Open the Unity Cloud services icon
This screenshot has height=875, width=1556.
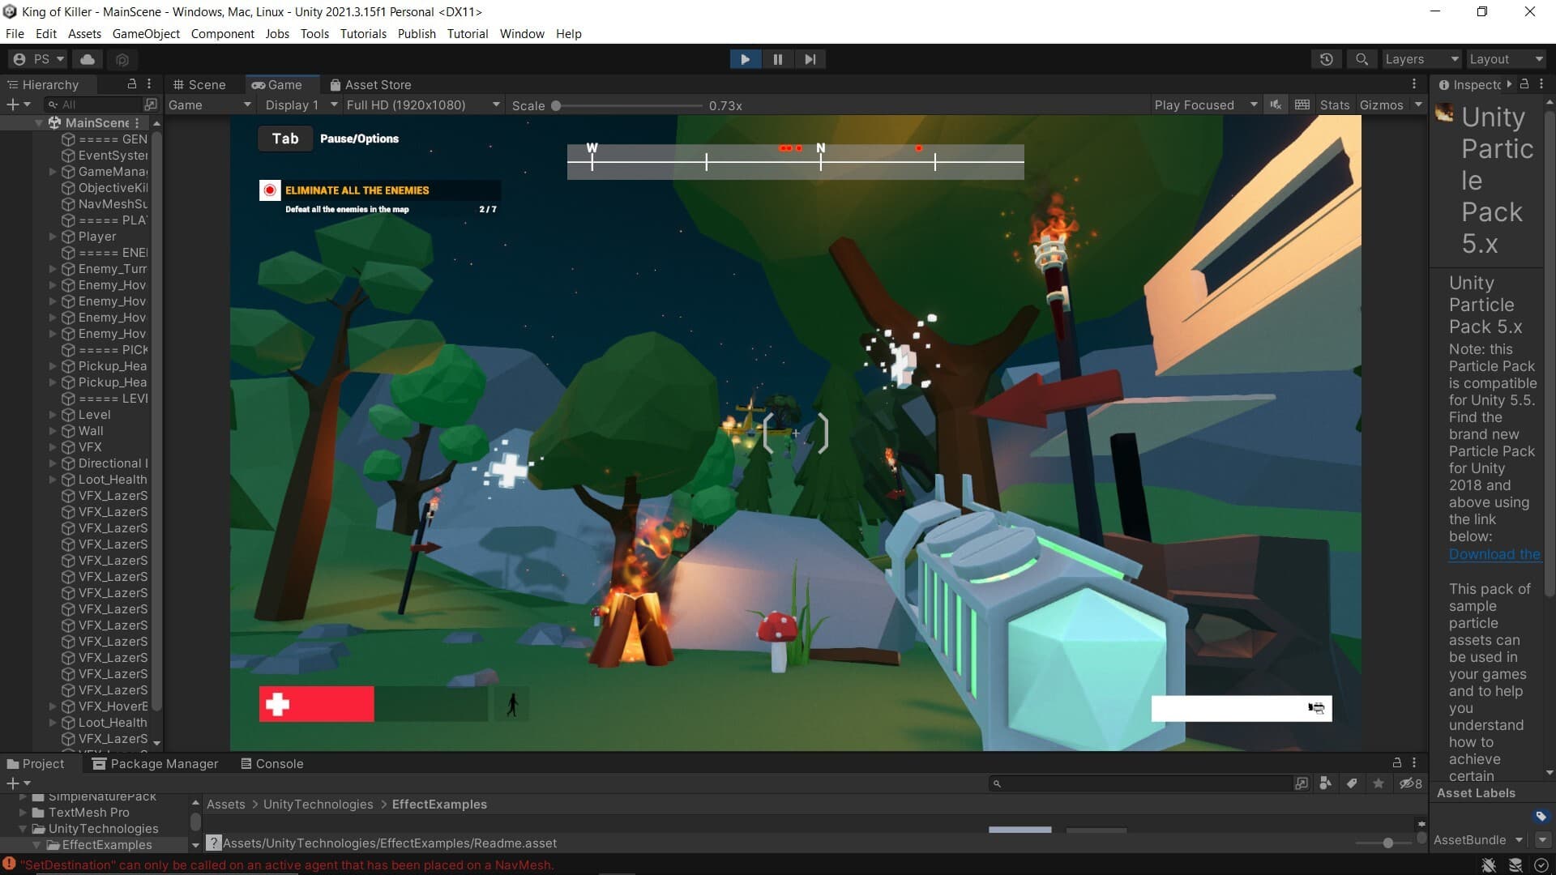(x=88, y=59)
